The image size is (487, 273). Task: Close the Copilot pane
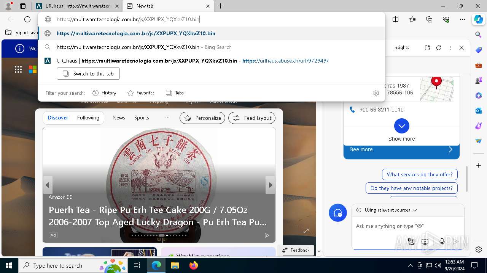462,48
